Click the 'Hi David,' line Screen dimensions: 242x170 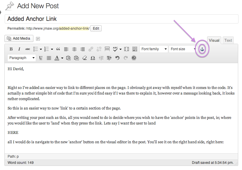tap(16, 69)
